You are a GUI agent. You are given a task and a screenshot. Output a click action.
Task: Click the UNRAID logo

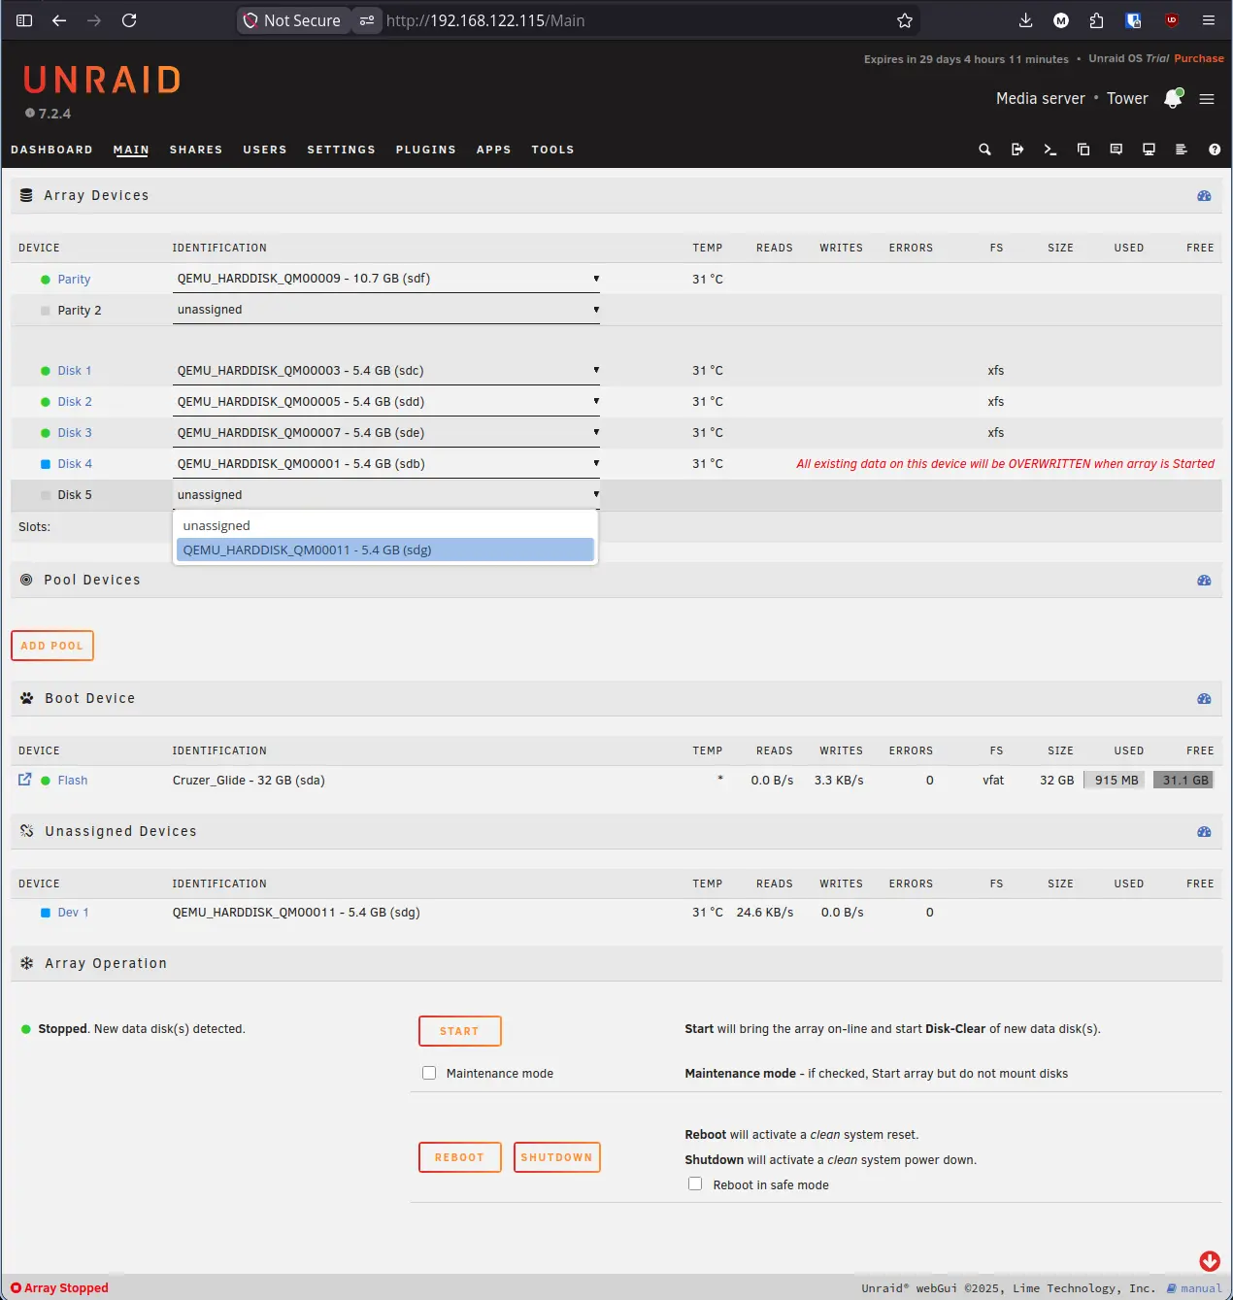(102, 80)
